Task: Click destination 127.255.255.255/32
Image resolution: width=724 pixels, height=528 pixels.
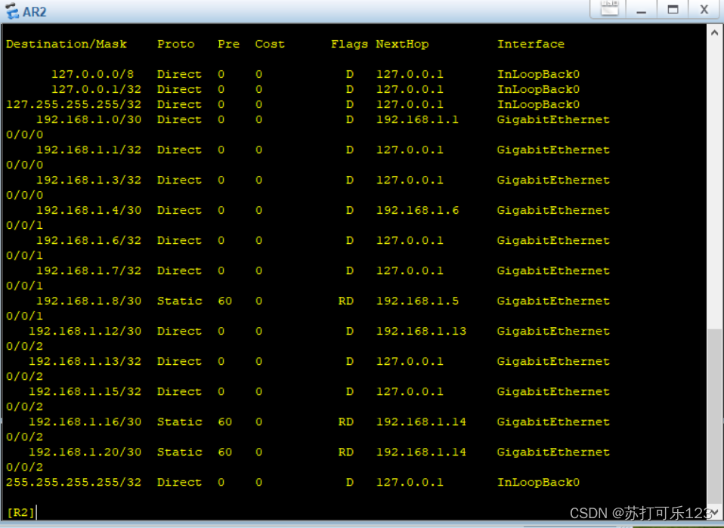Action: [73, 104]
